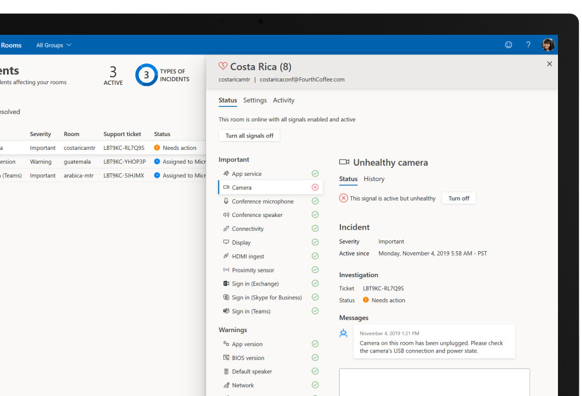Click the Conference microphone icon

226,201
